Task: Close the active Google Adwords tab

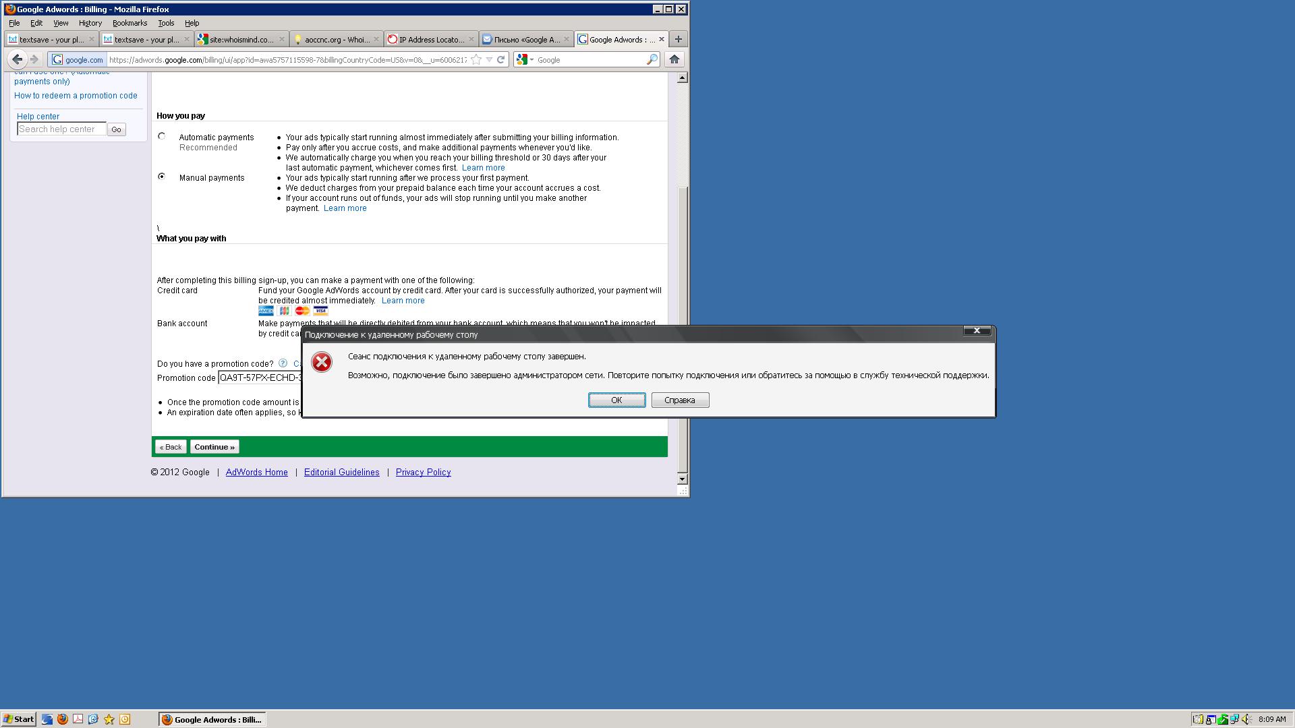Action: click(x=662, y=39)
